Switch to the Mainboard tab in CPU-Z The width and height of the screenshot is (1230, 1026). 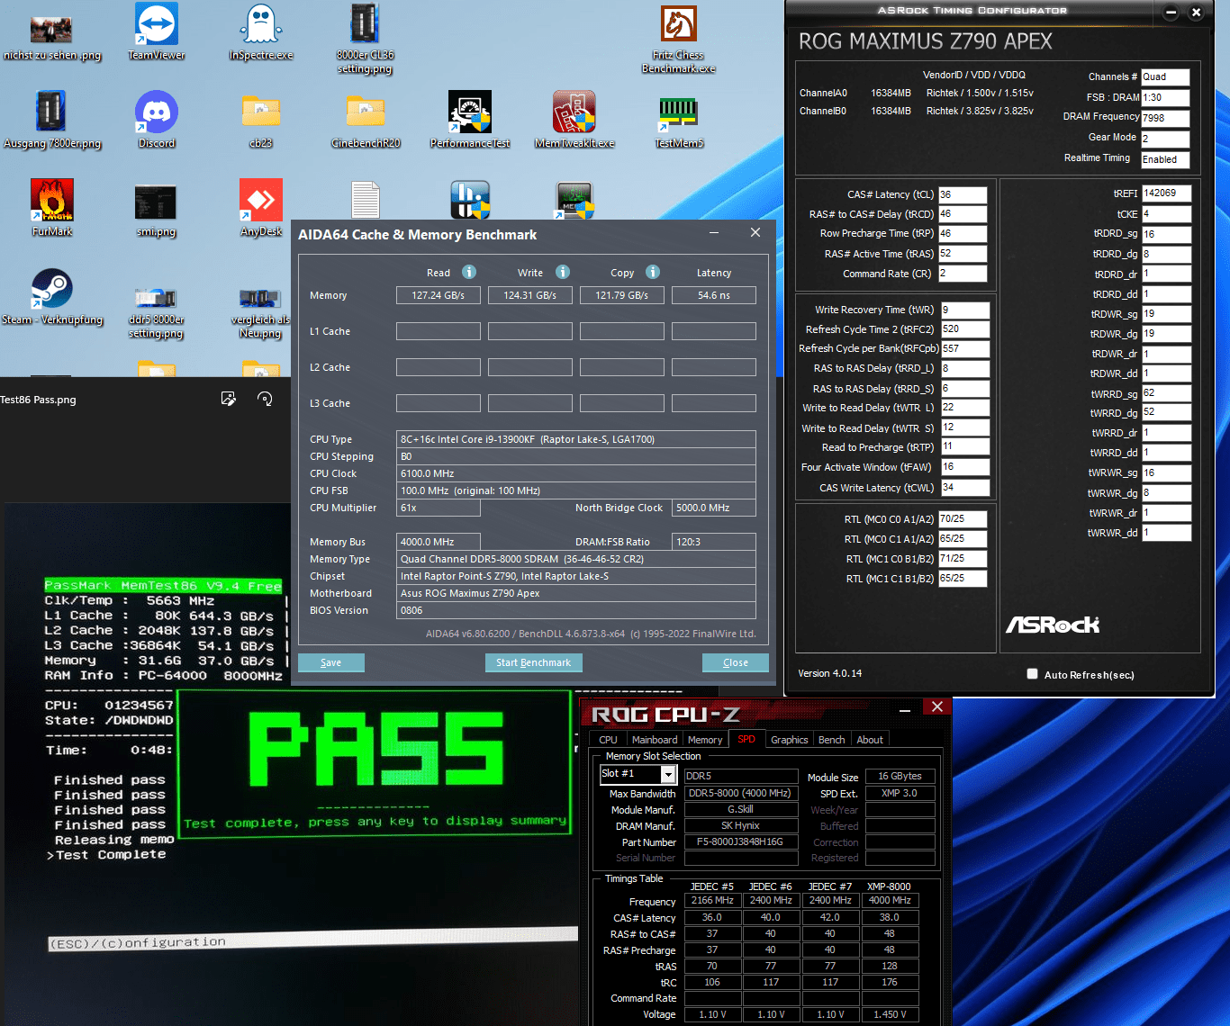(655, 740)
